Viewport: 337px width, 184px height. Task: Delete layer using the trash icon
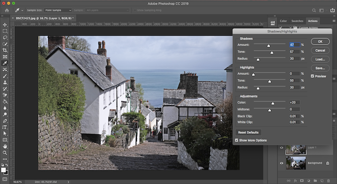tap(328, 181)
